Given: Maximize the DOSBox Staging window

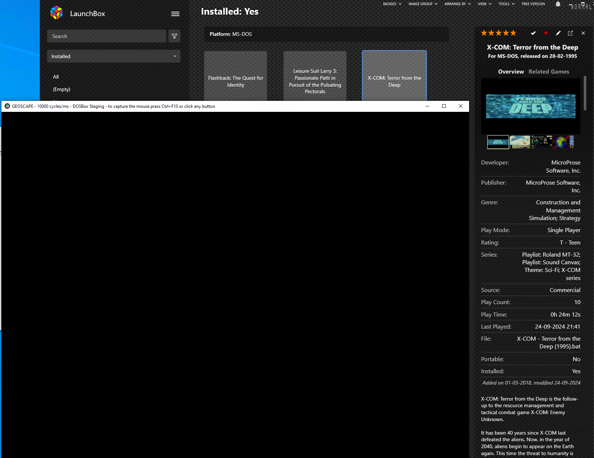Looking at the screenshot, I should (444, 106).
